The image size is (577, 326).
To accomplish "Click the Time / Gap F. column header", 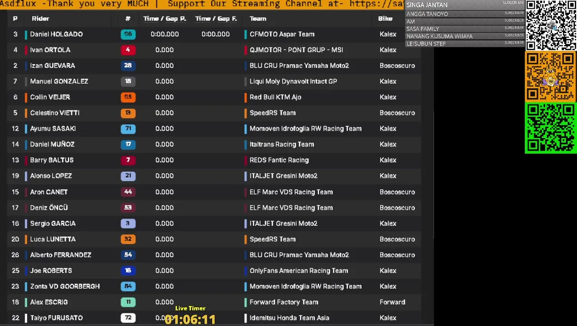I will (216, 19).
